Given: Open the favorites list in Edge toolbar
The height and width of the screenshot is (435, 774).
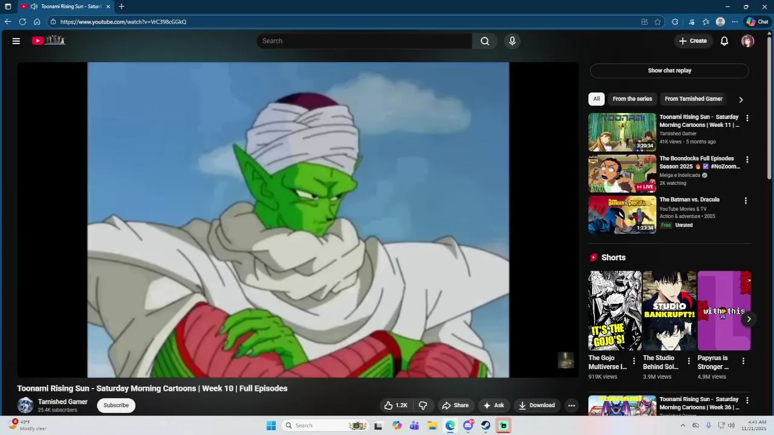Looking at the screenshot, I should [x=706, y=22].
